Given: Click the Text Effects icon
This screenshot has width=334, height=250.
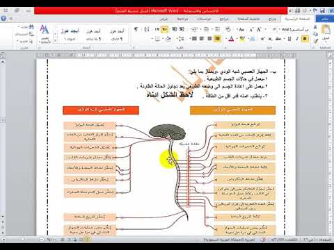Looking at the screenshot, I should coord(253,39).
